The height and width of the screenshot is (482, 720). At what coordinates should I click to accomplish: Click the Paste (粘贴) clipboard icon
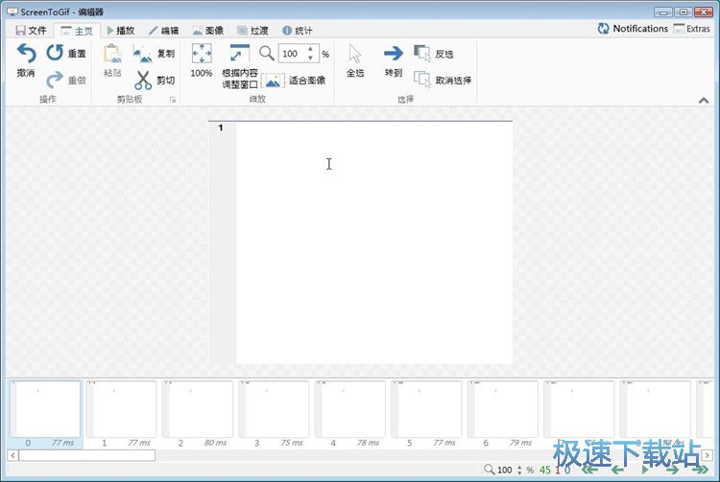pyautogui.click(x=112, y=54)
